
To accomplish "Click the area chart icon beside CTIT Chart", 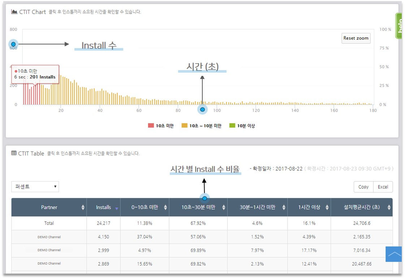I will [x=14, y=12].
